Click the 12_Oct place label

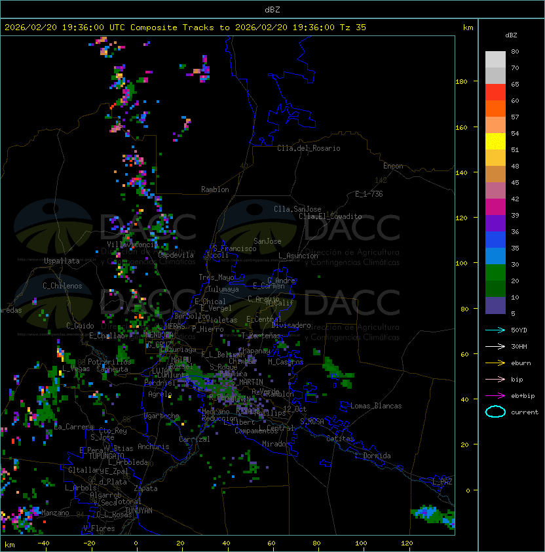pyautogui.click(x=295, y=409)
